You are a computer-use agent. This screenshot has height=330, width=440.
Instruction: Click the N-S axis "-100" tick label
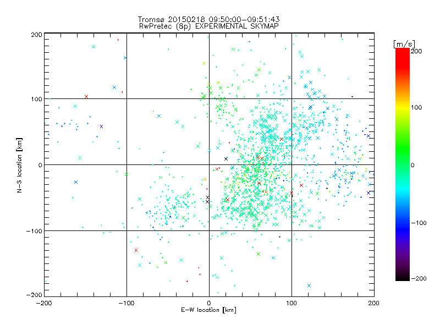(34, 231)
